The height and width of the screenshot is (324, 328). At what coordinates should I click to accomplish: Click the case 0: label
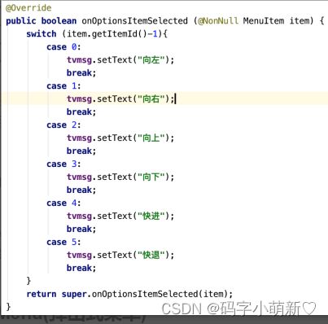click(x=63, y=47)
